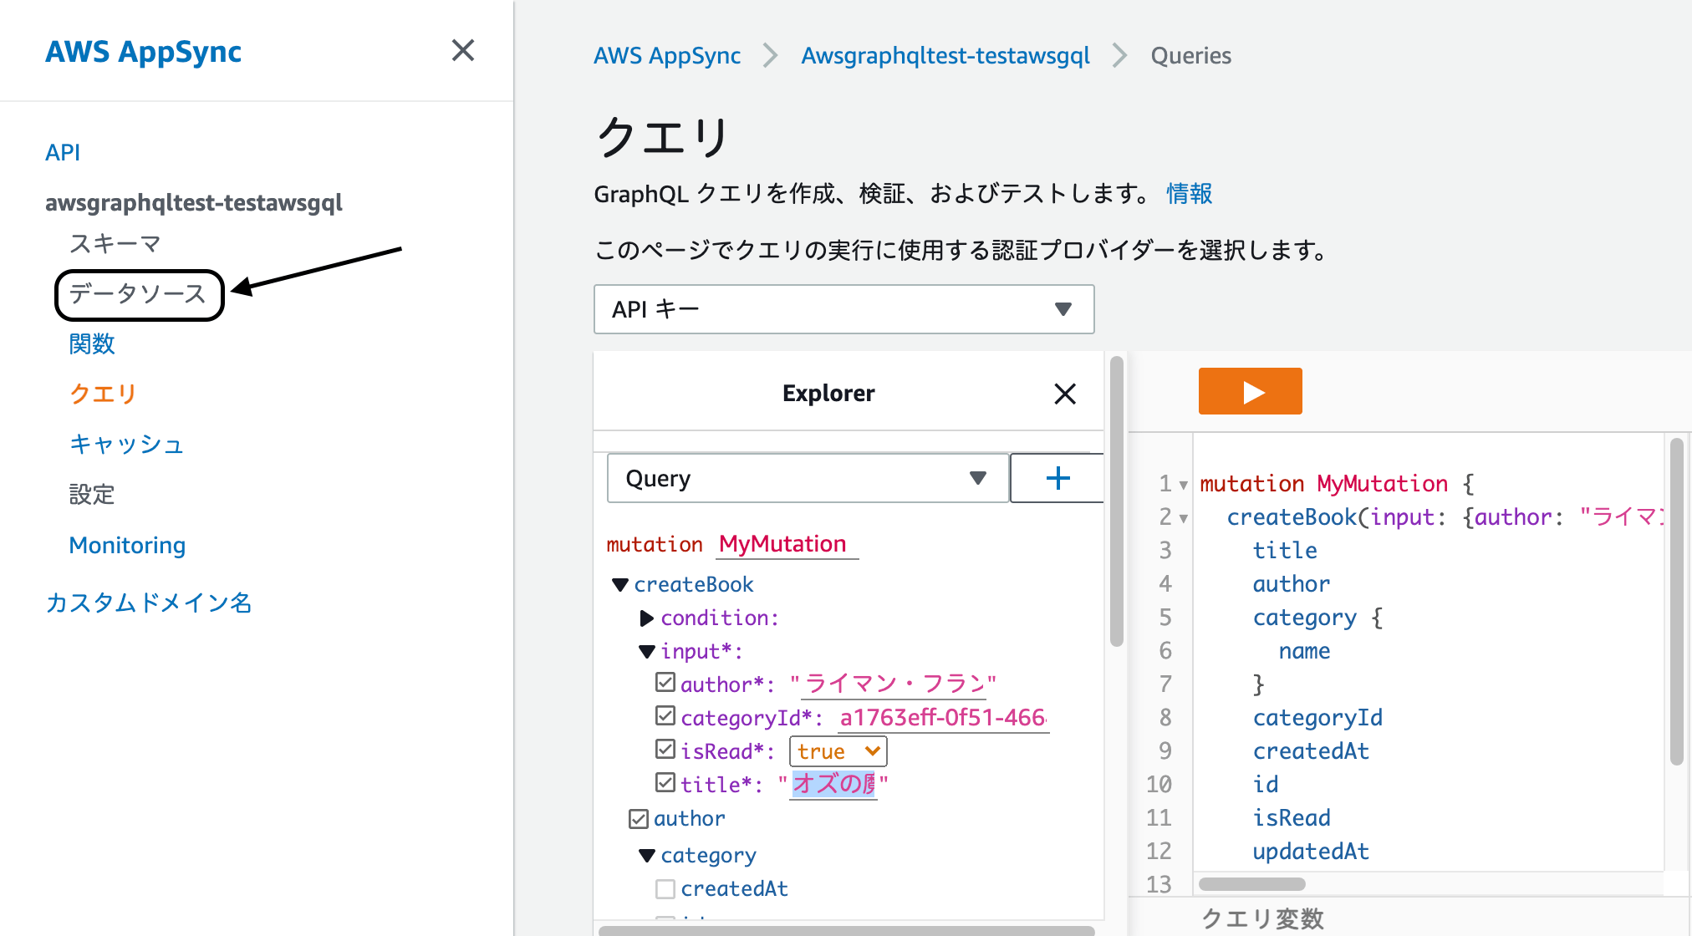Close the Explorer panel
The width and height of the screenshot is (1692, 936).
[x=1064, y=394]
